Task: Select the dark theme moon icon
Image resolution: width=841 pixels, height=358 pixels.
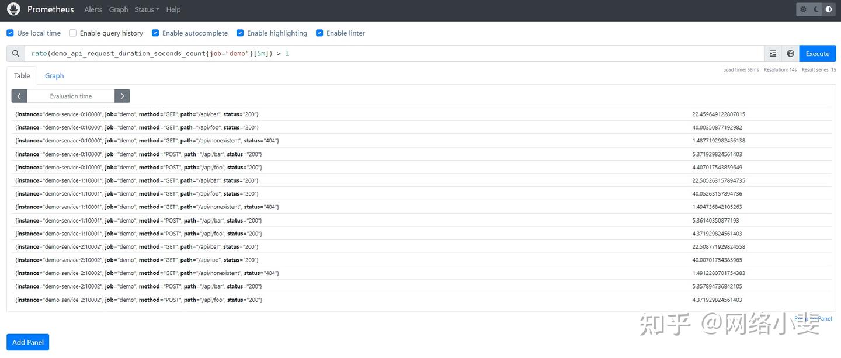Action: [x=816, y=9]
